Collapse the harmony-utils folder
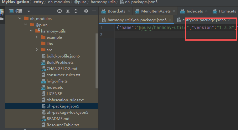 click(31, 31)
